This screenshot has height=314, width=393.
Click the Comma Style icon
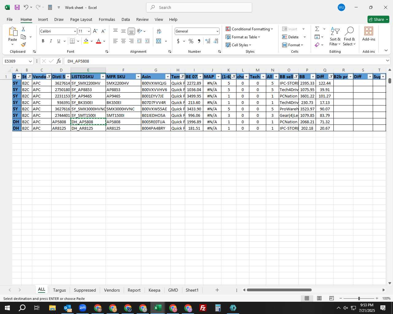(x=199, y=41)
